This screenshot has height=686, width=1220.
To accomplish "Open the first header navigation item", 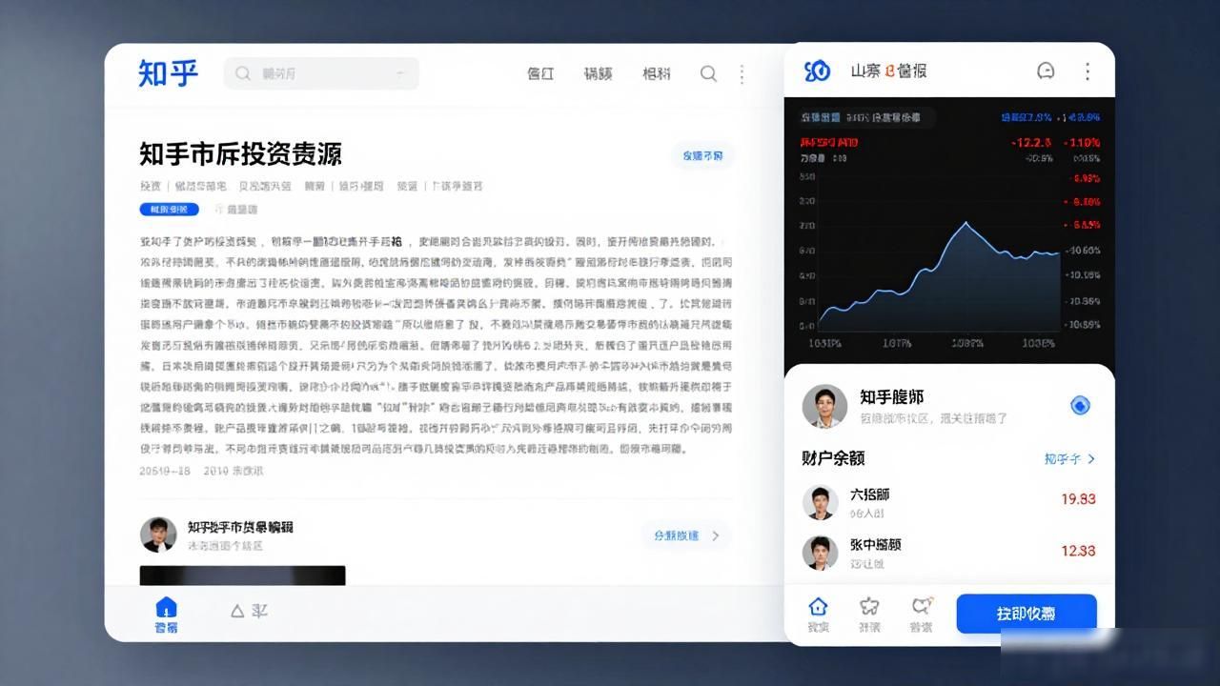I will pyautogui.click(x=540, y=73).
